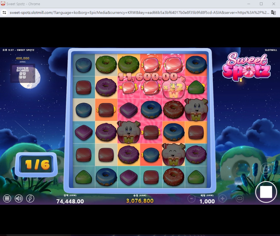Image resolution: width=280 pixels, height=236 pixels.
Task: Click the 74,448.00 balance value
Action: point(70,201)
